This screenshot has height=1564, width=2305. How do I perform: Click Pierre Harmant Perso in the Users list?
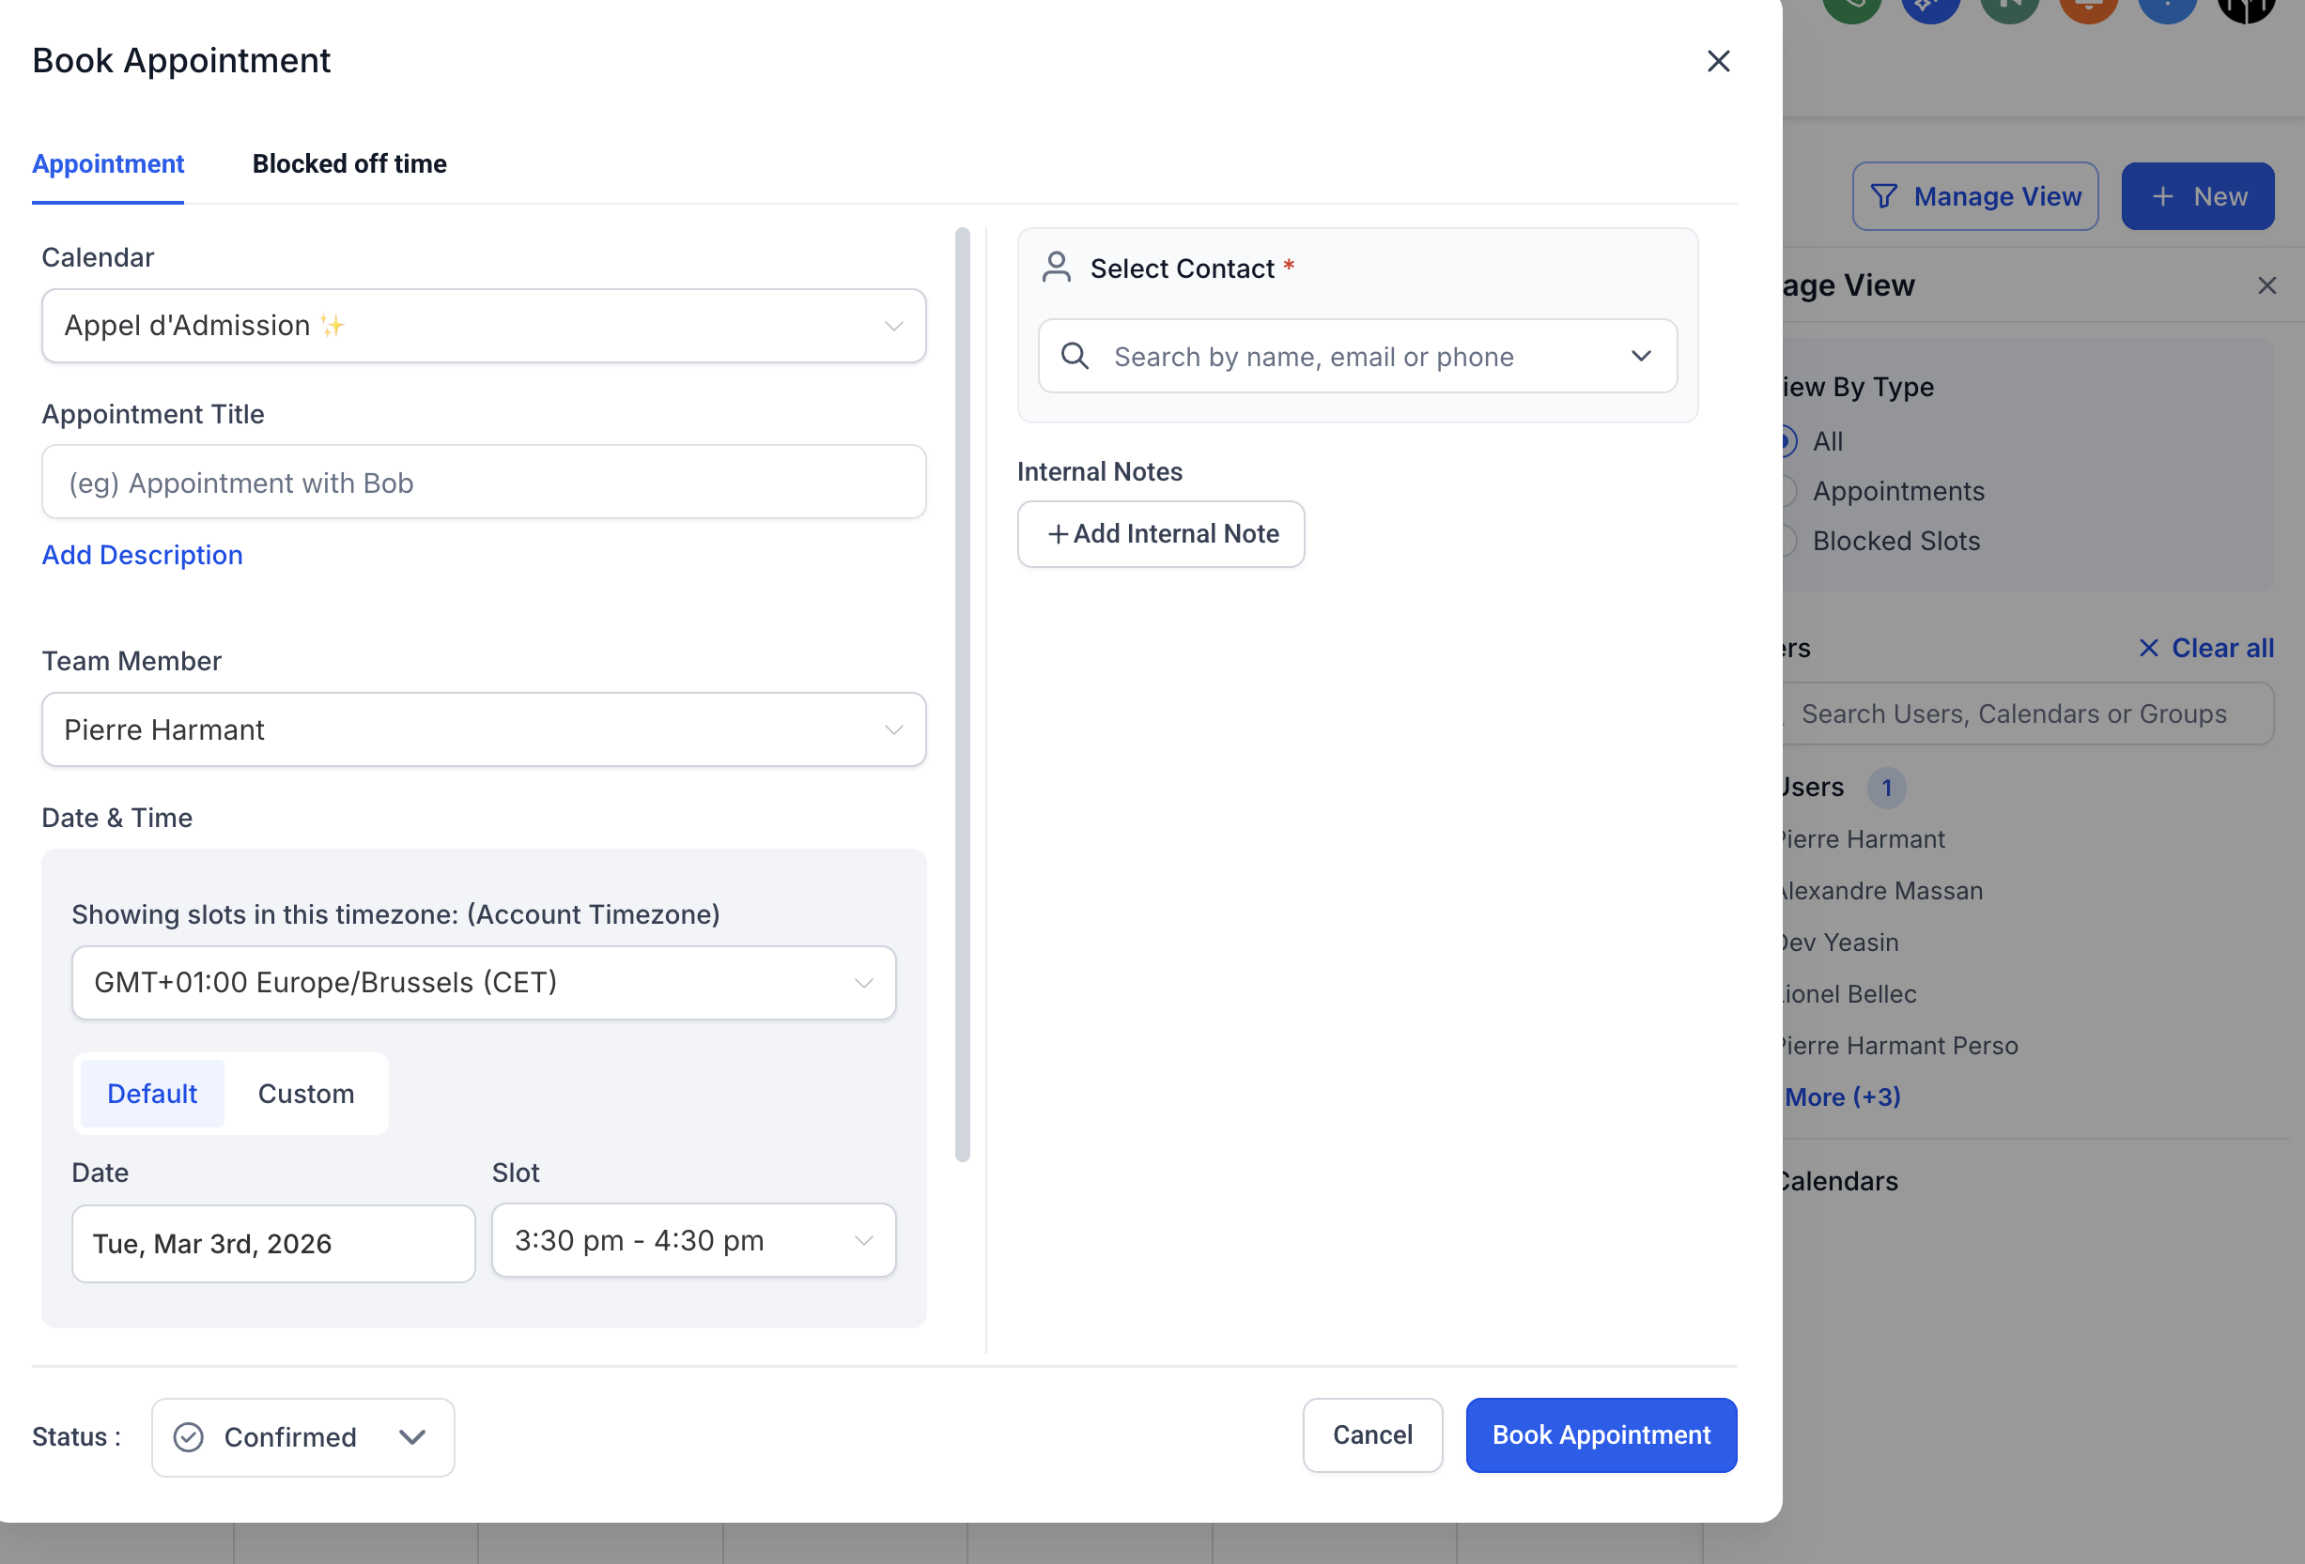click(x=1899, y=1046)
